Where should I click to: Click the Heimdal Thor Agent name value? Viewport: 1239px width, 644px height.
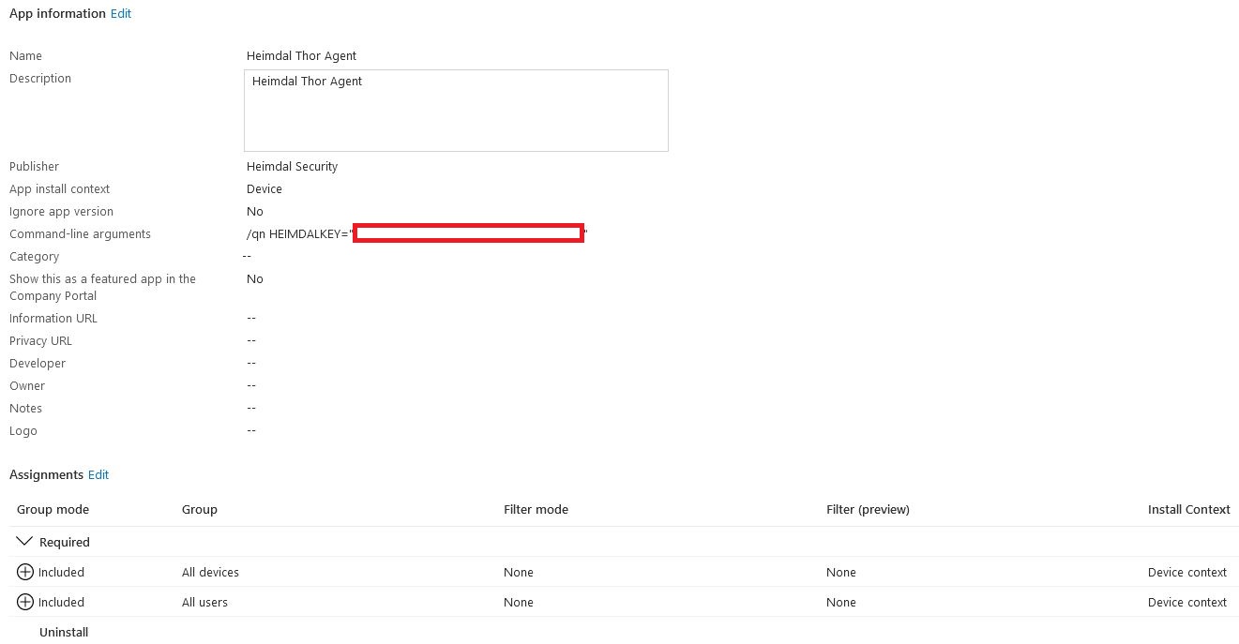click(301, 55)
